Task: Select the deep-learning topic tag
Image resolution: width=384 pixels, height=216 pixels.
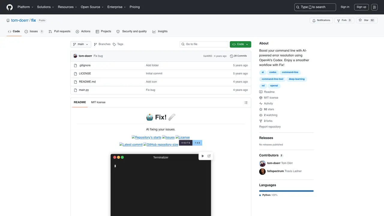Action: pos(297,79)
